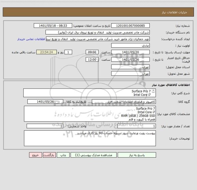Click buyer notes box پیوست رویت
Screen dimensions: 197x190
[90, 138]
